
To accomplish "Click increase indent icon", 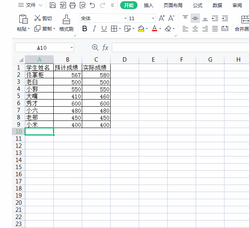I will point(225,18).
